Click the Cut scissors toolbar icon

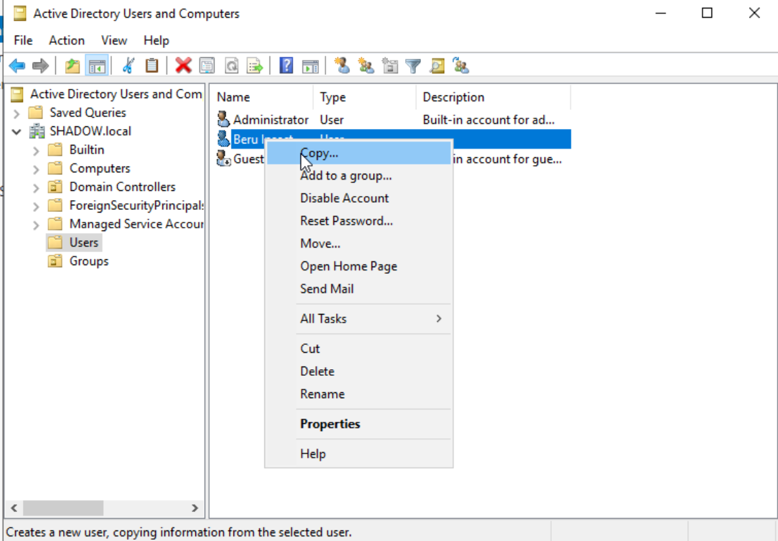pos(128,66)
